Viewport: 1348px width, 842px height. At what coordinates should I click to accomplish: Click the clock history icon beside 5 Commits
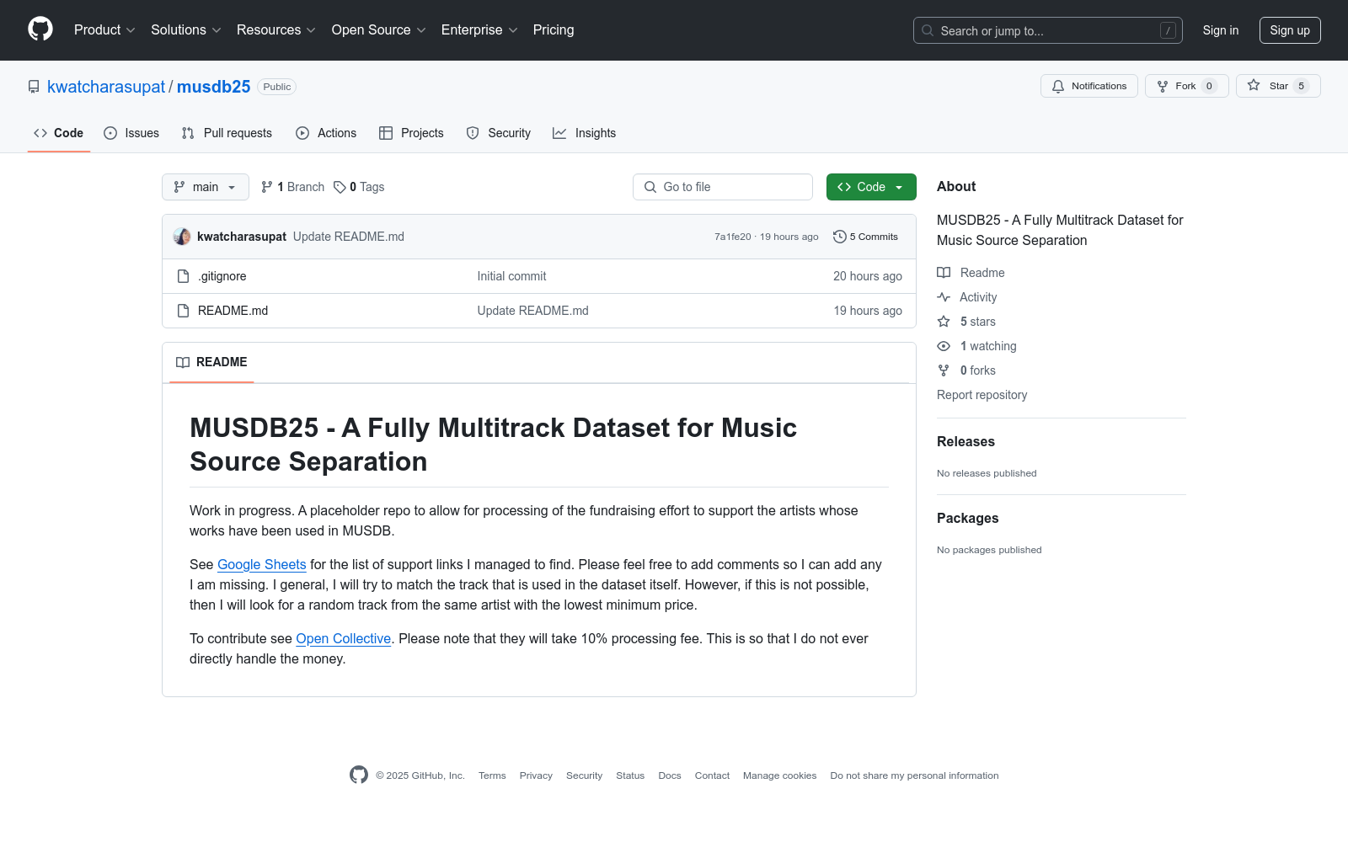coord(839,237)
